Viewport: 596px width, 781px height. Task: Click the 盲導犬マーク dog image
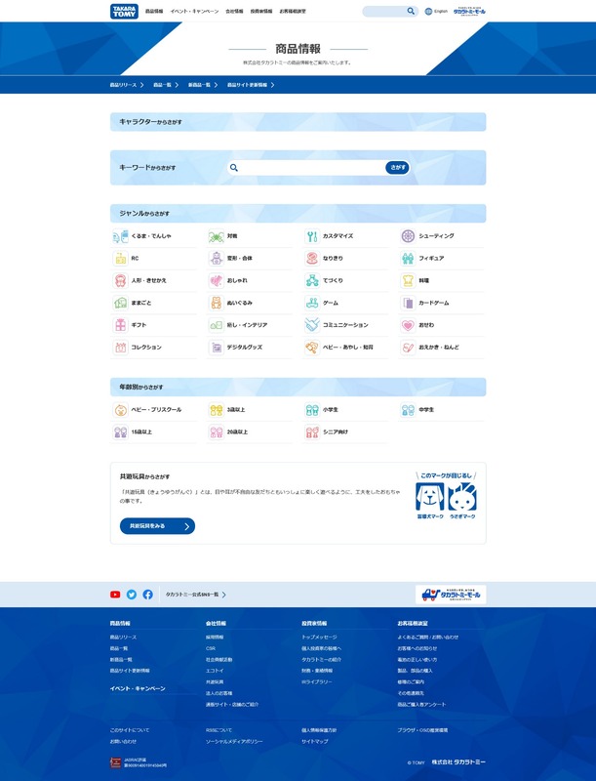tap(430, 497)
